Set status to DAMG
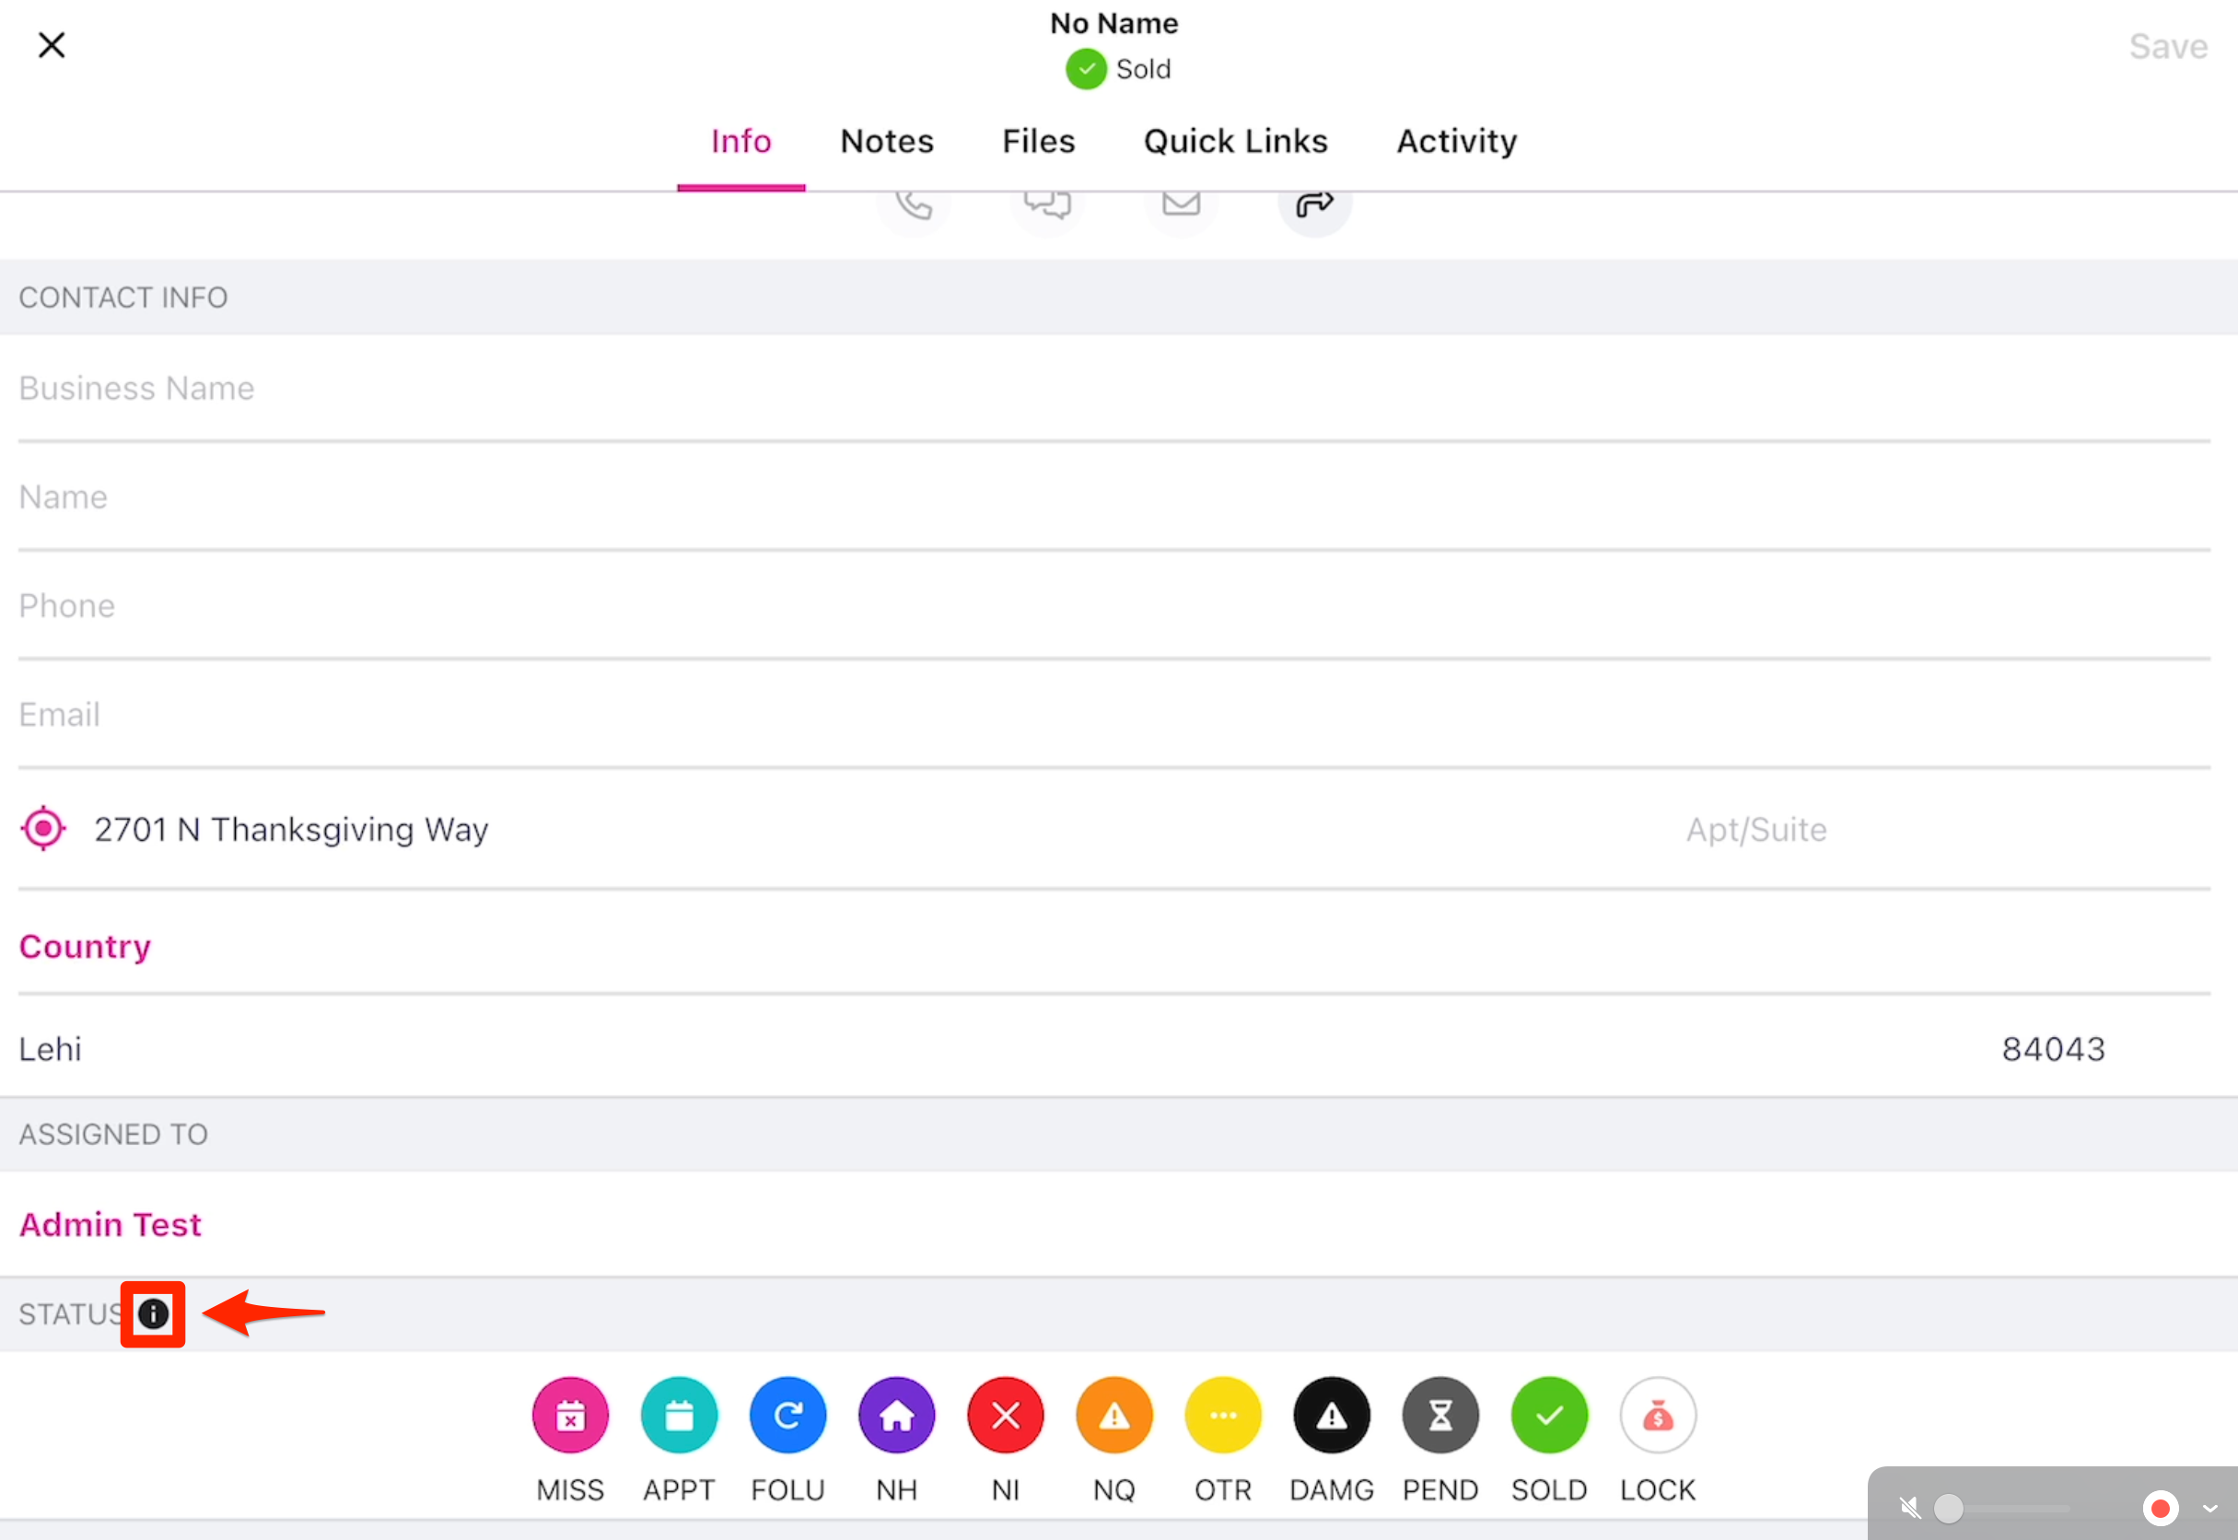The image size is (2238, 1540). click(x=1331, y=1416)
